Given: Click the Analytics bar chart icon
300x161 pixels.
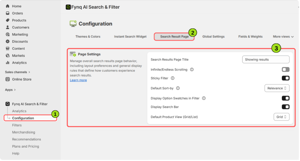Looking at the screenshot, I should [7, 63].
